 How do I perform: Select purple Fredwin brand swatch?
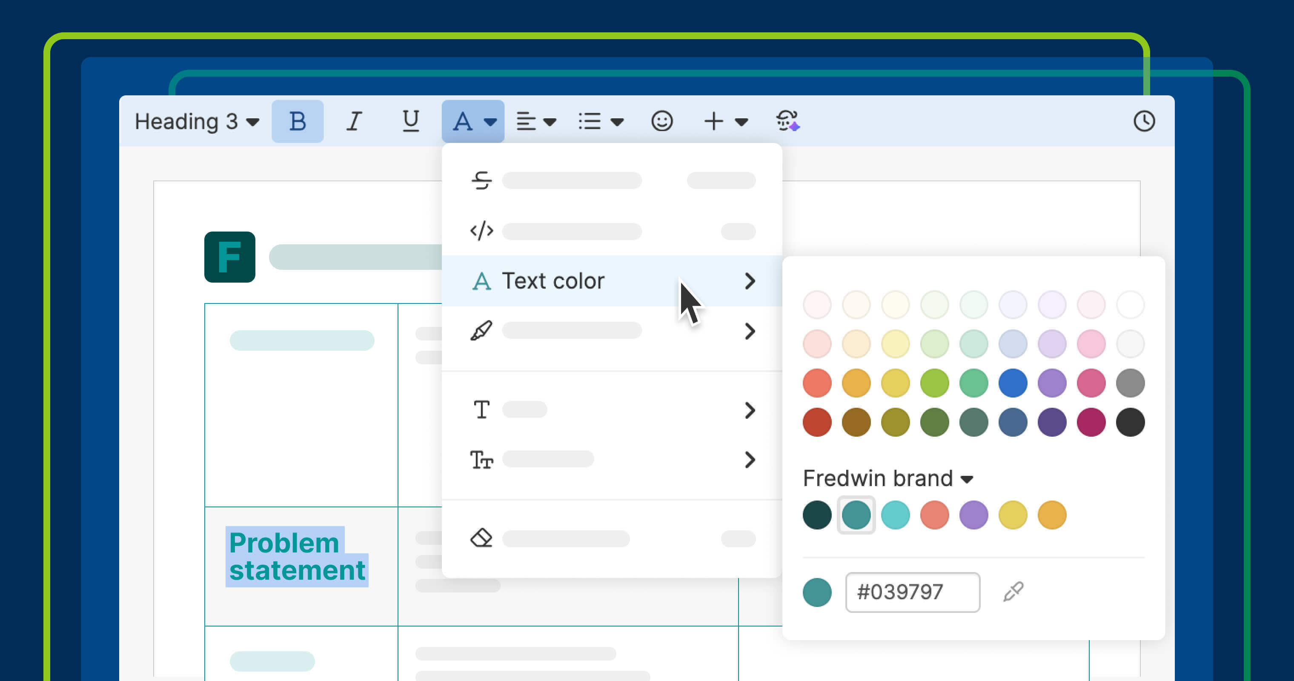pos(973,515)
